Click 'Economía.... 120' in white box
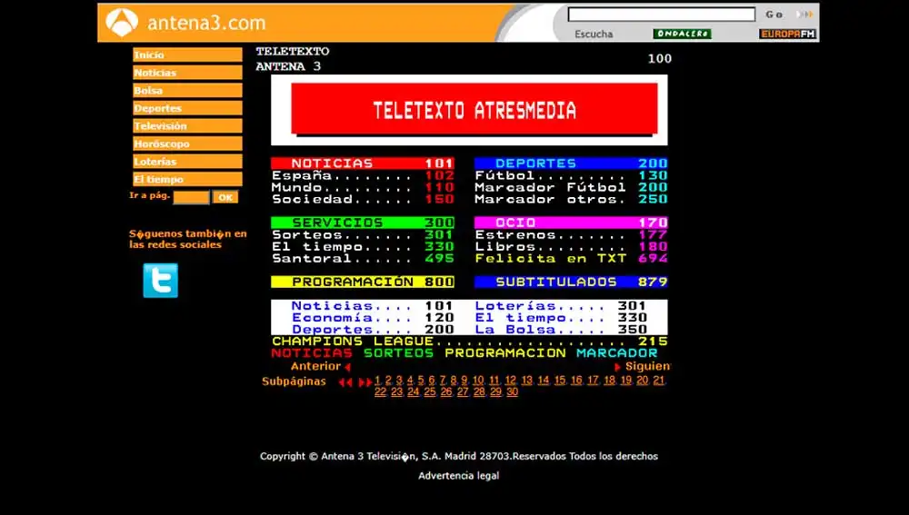This screenshot has height=515, width=909. click(373, 318)
